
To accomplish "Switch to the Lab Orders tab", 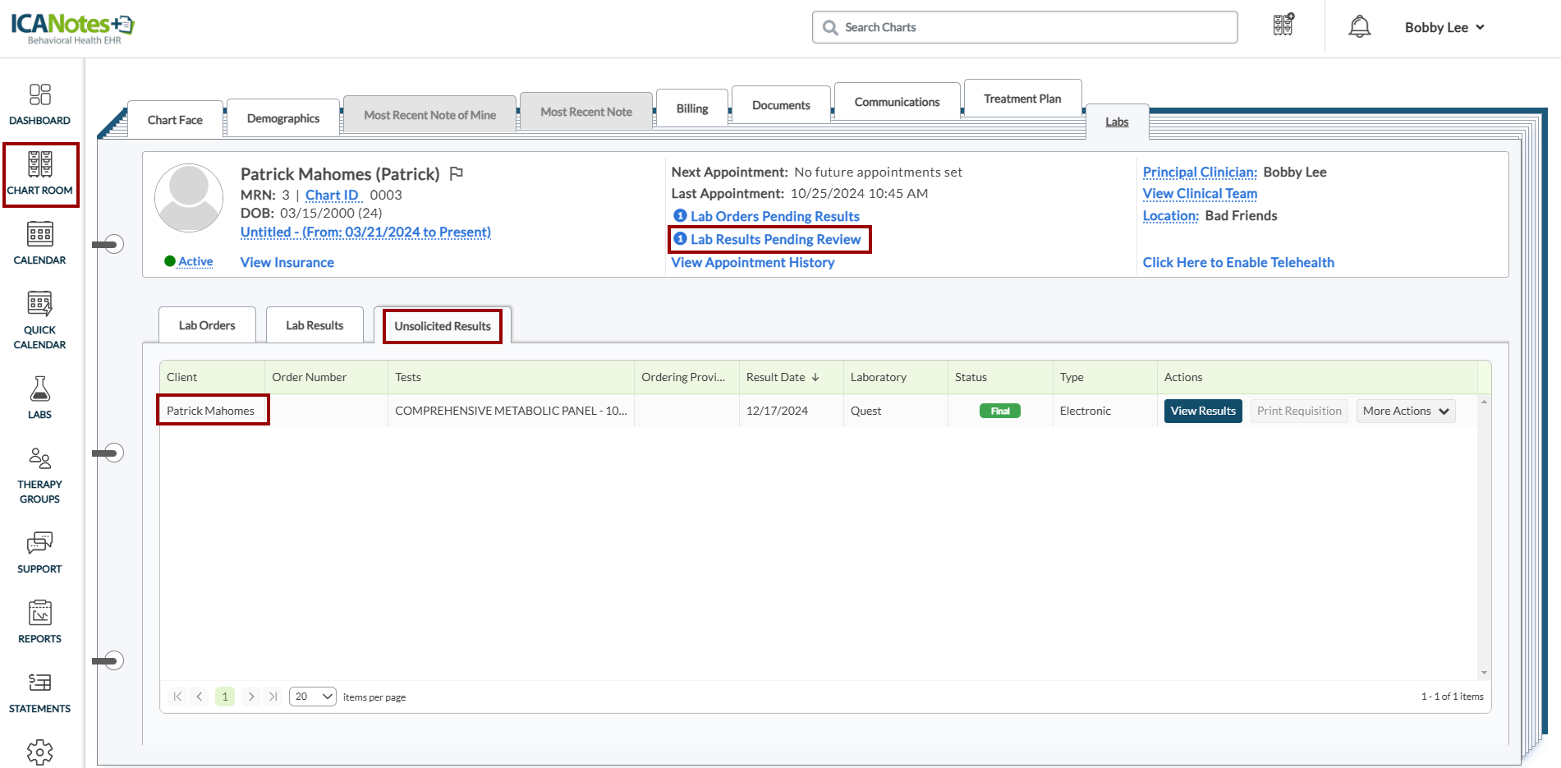I will [x=207, y=325].
